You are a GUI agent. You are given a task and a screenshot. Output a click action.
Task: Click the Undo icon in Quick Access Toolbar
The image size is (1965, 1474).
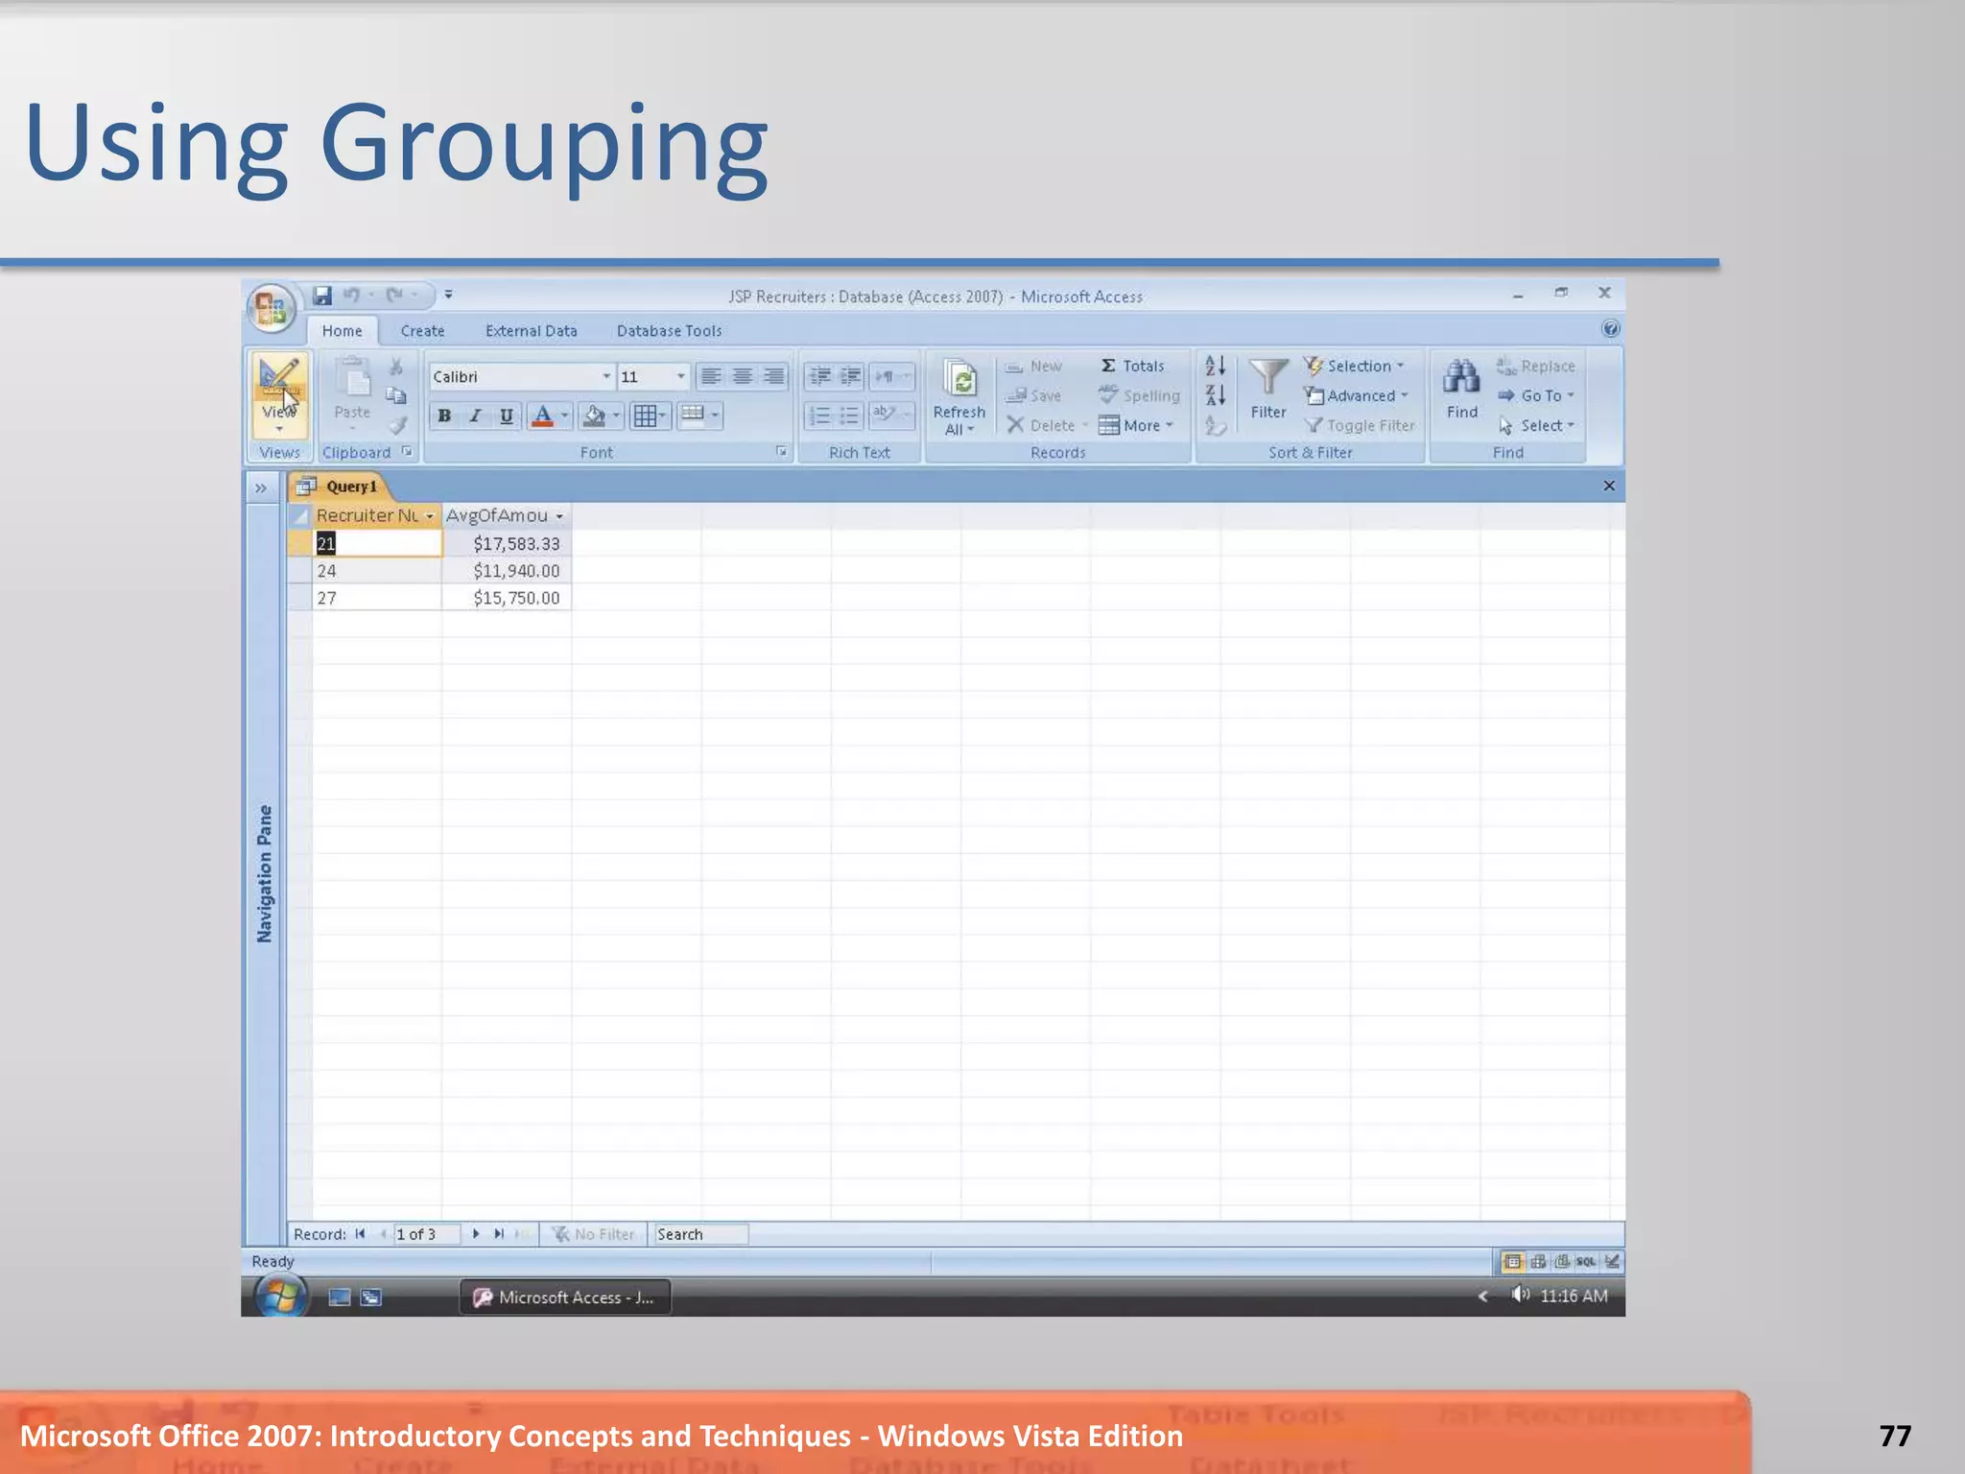(x=352, y=296)
